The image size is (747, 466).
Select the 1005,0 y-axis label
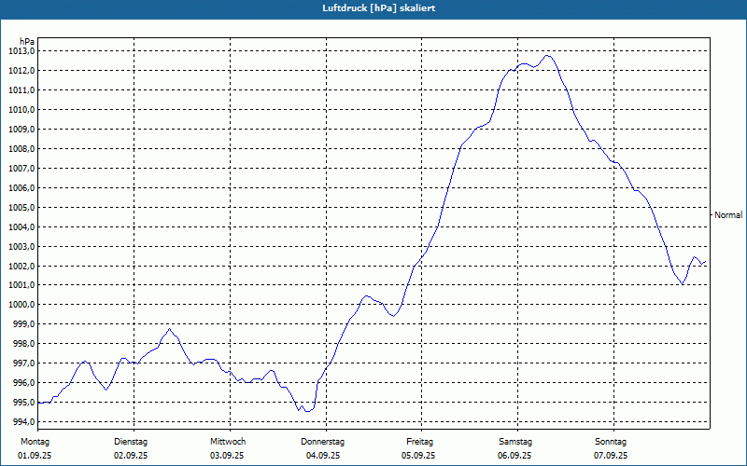click(21, 207)
